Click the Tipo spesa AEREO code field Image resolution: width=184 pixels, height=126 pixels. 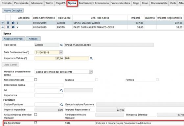[47, 45]
